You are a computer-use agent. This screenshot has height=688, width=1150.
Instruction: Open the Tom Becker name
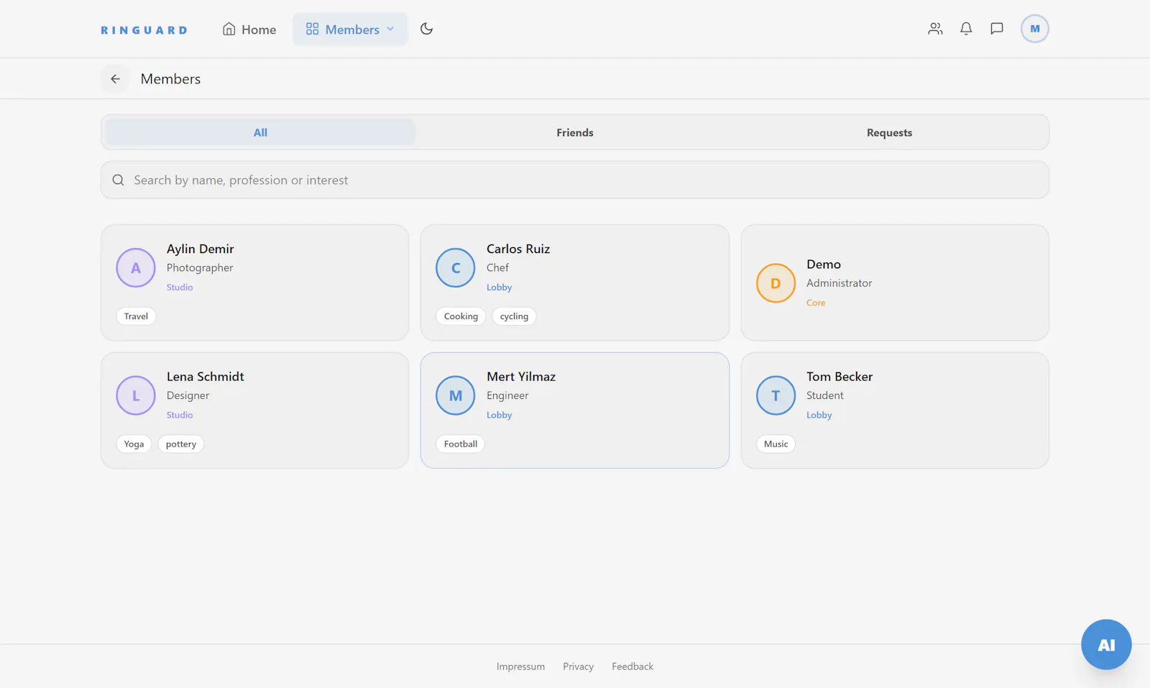pyautogui.click(x=839, y=377)
